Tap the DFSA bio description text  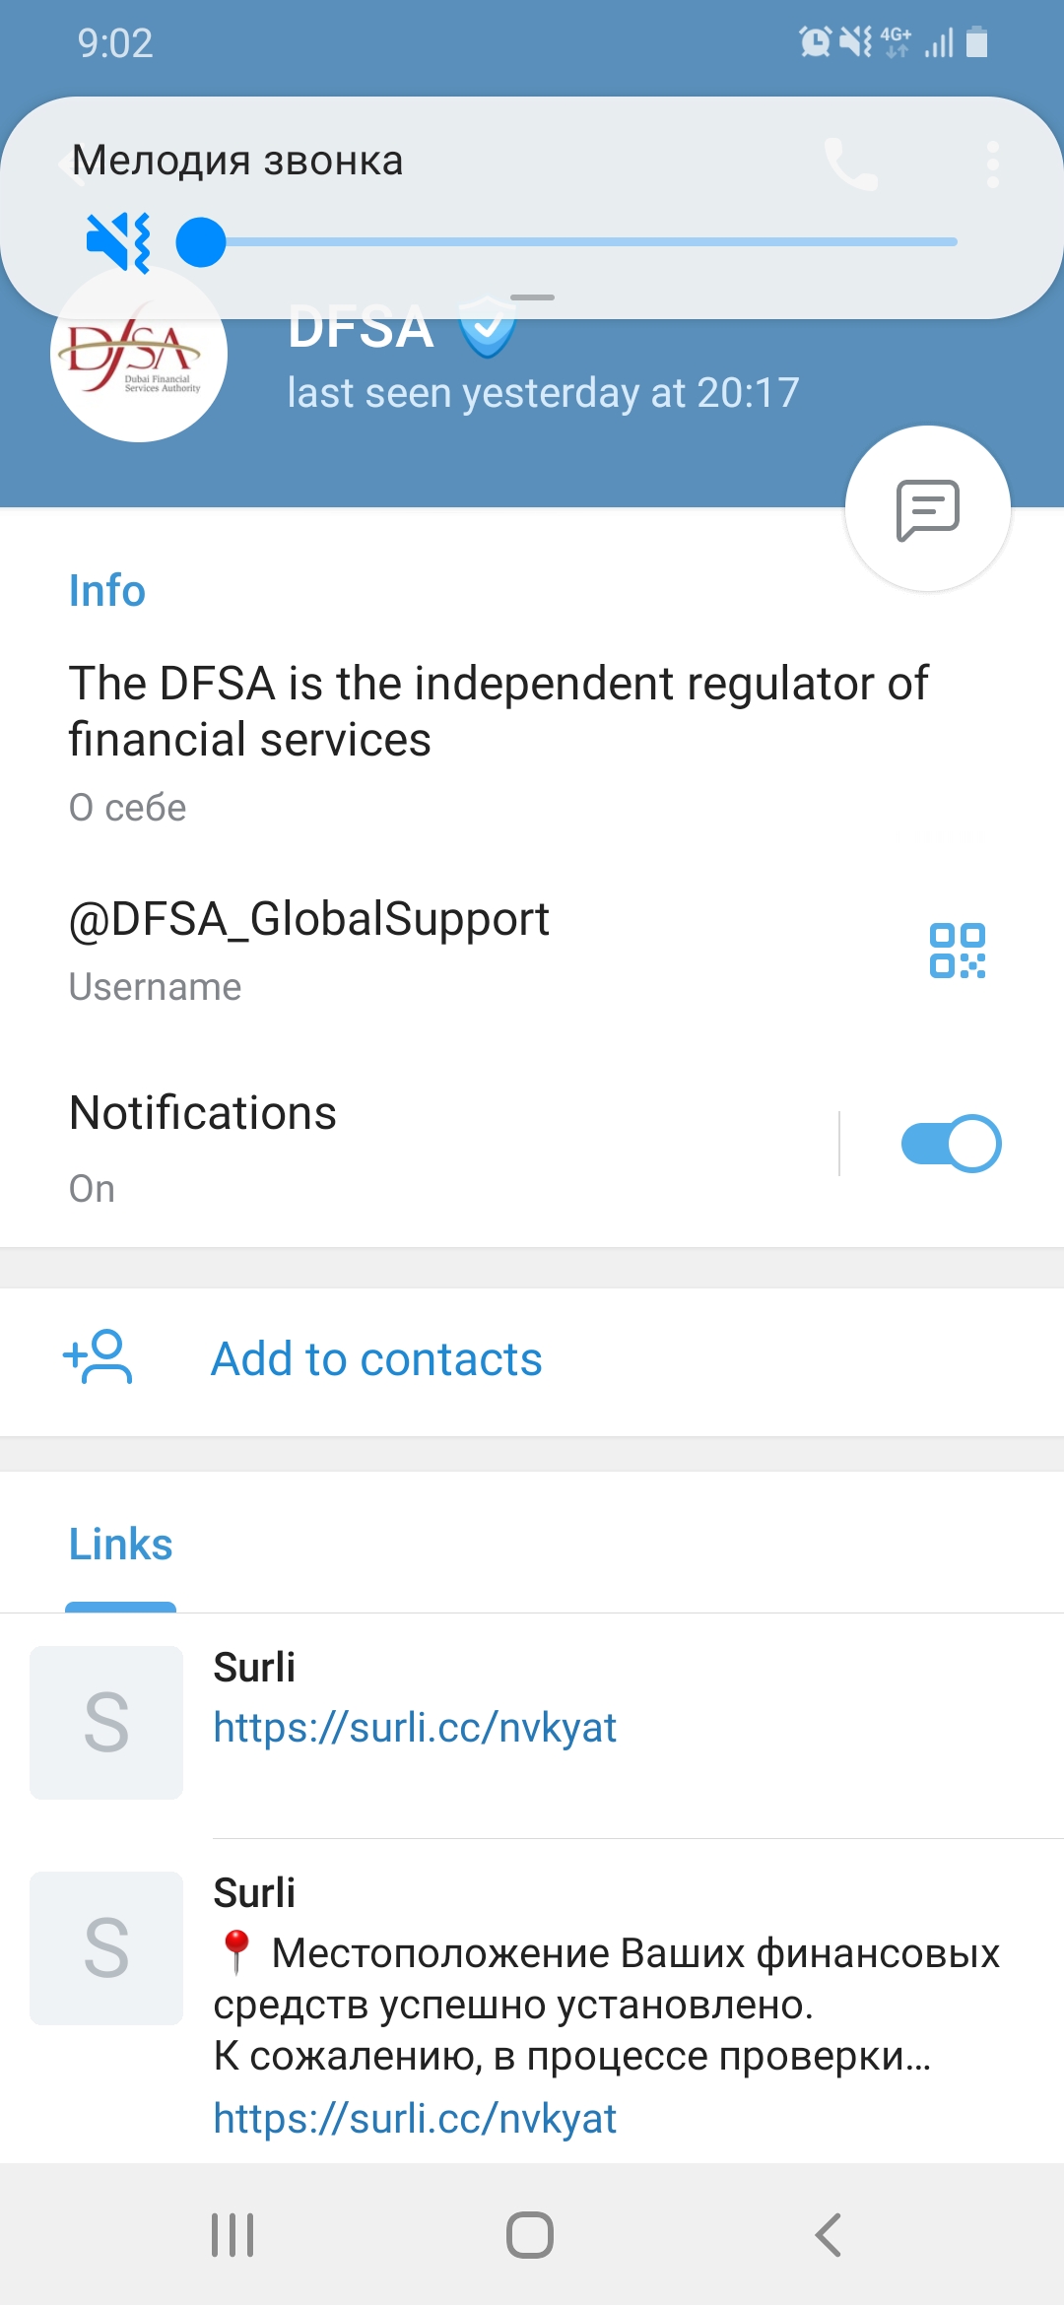[x=498, y=710]
